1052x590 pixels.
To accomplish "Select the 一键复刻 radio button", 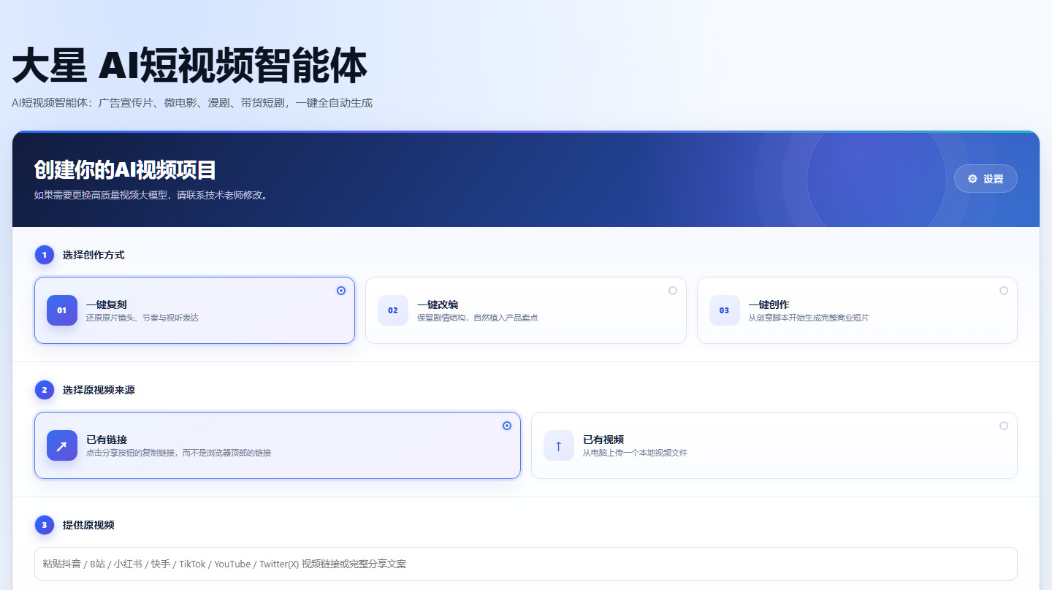I will point(341,291).
